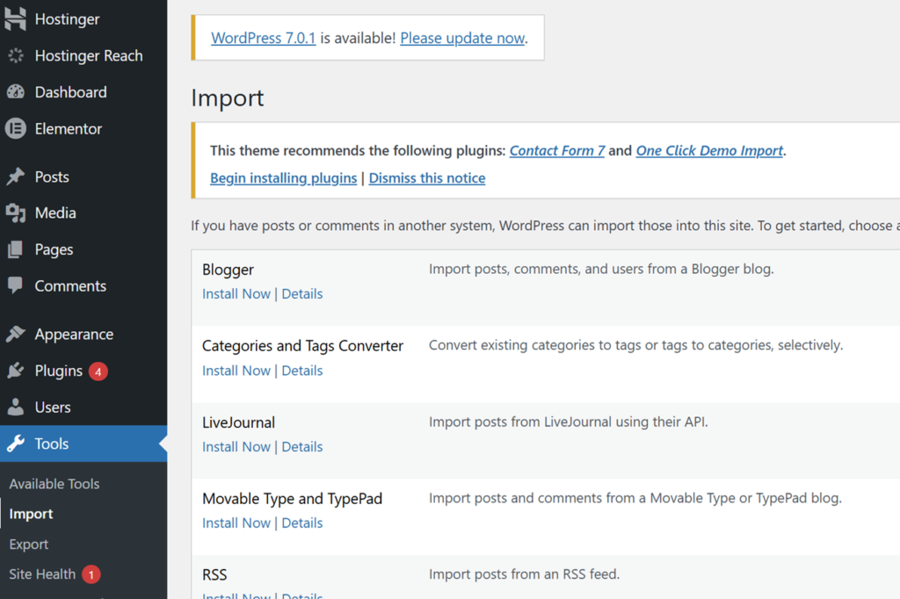Install Now for Categories and Tags Converter
The width and height of the screenshot is (900, 599).
click(x=236, y=371)
